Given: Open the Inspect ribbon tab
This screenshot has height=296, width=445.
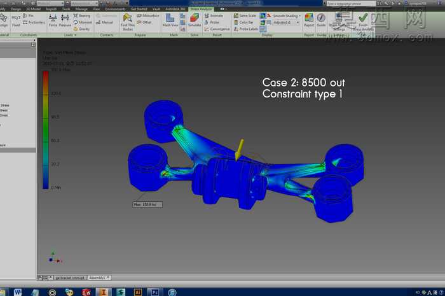Looking at the screenshot, I should point(51,9).
